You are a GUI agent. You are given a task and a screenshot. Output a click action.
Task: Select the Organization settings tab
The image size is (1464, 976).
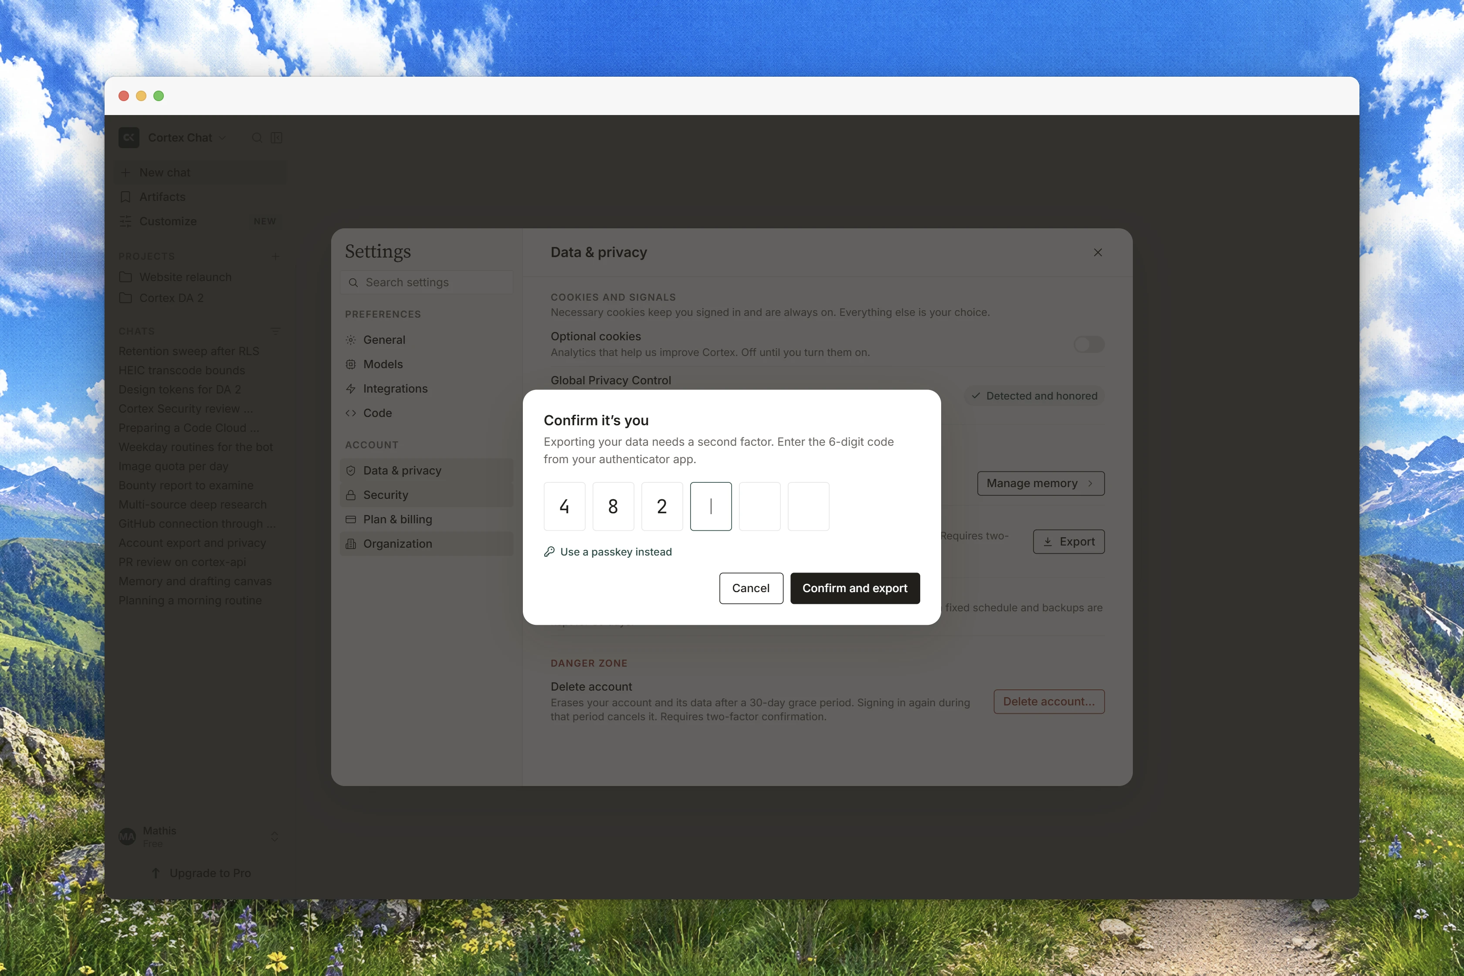pyautogui.click(x=427, y=543)
